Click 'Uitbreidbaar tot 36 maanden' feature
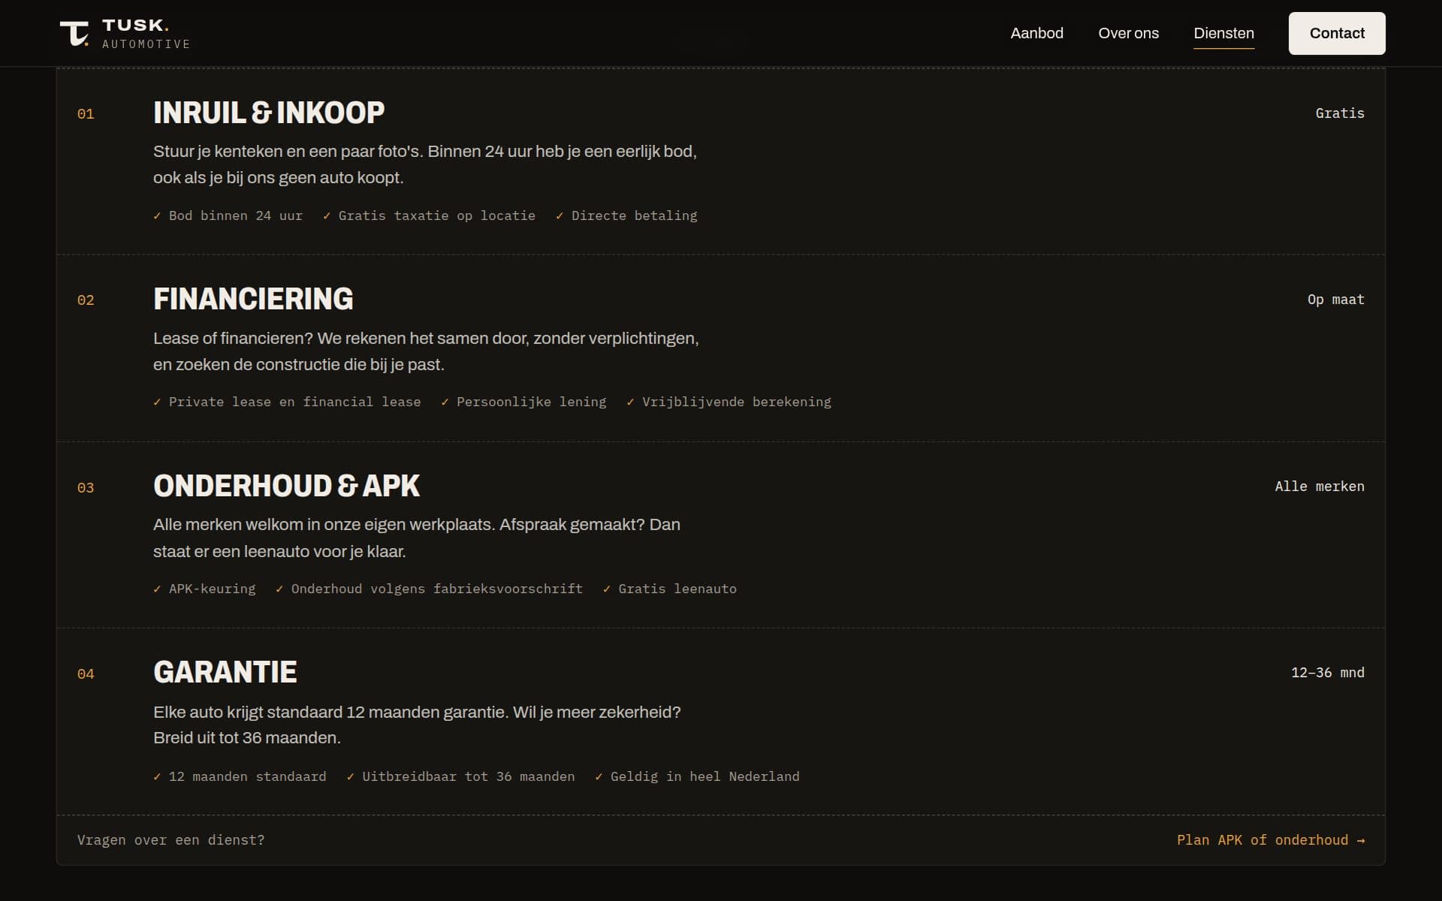1442x901 pixels. (460, 776)
